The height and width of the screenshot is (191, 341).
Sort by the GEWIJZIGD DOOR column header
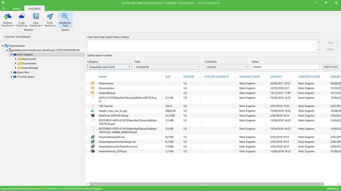tap(309, 77)
